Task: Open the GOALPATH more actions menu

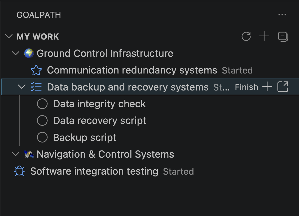Action: tap(282, 15)
